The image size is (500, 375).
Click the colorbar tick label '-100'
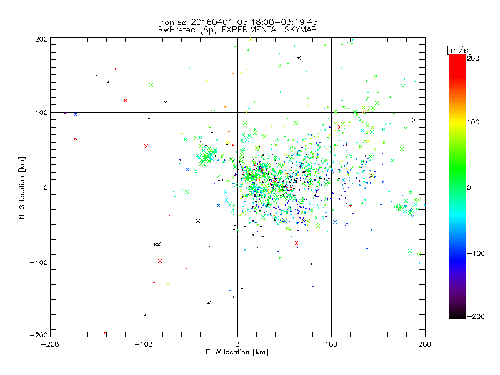[x=476, y=254]
